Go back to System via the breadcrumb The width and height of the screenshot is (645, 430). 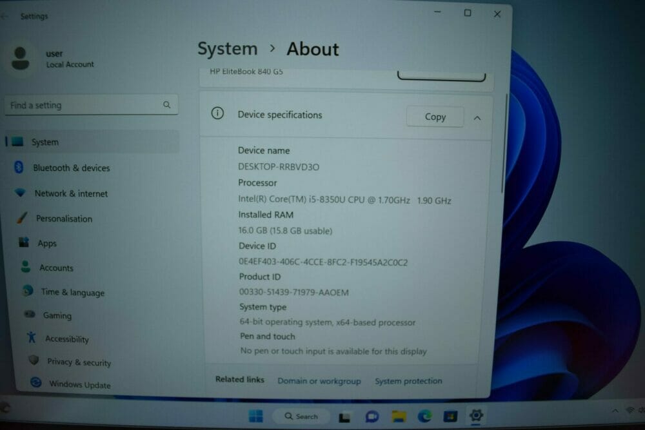228,48
